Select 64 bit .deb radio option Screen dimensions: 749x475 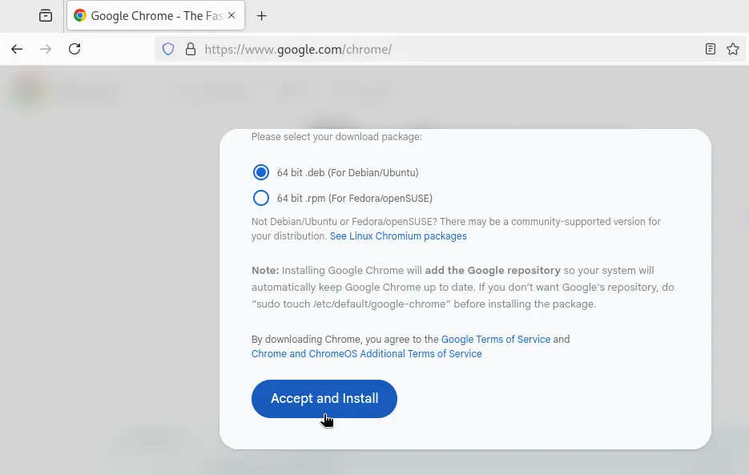(x=261, y=172)
